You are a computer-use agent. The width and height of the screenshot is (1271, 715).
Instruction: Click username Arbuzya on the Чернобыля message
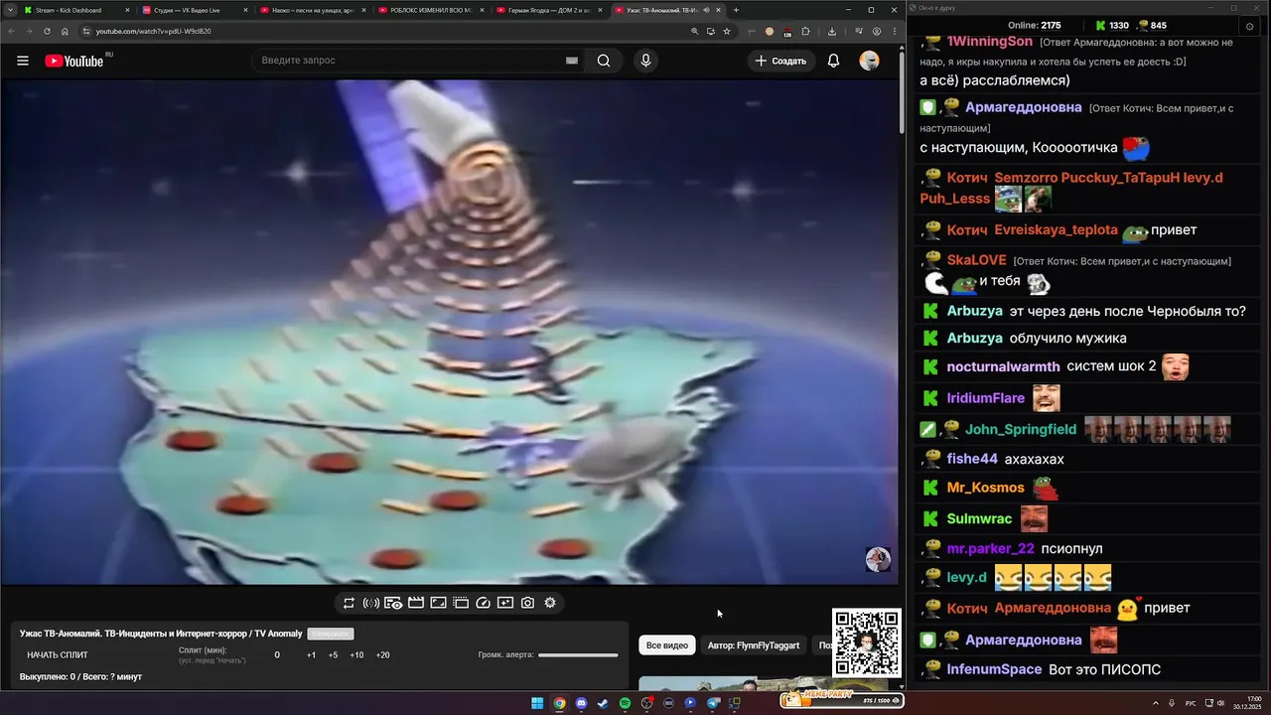[x=975, y=311]
